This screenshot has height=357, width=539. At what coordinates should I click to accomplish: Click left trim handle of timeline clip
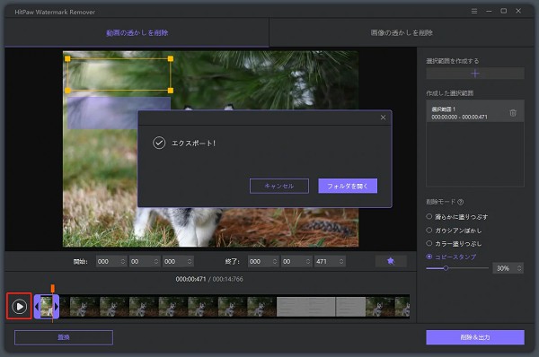point(37,307)
